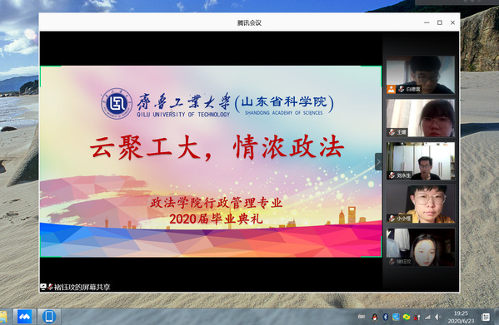Open the QQ penguin tray icon
The height and width of the screenshot is (325, 499).
pyautogui.click(x=375, y=317)
